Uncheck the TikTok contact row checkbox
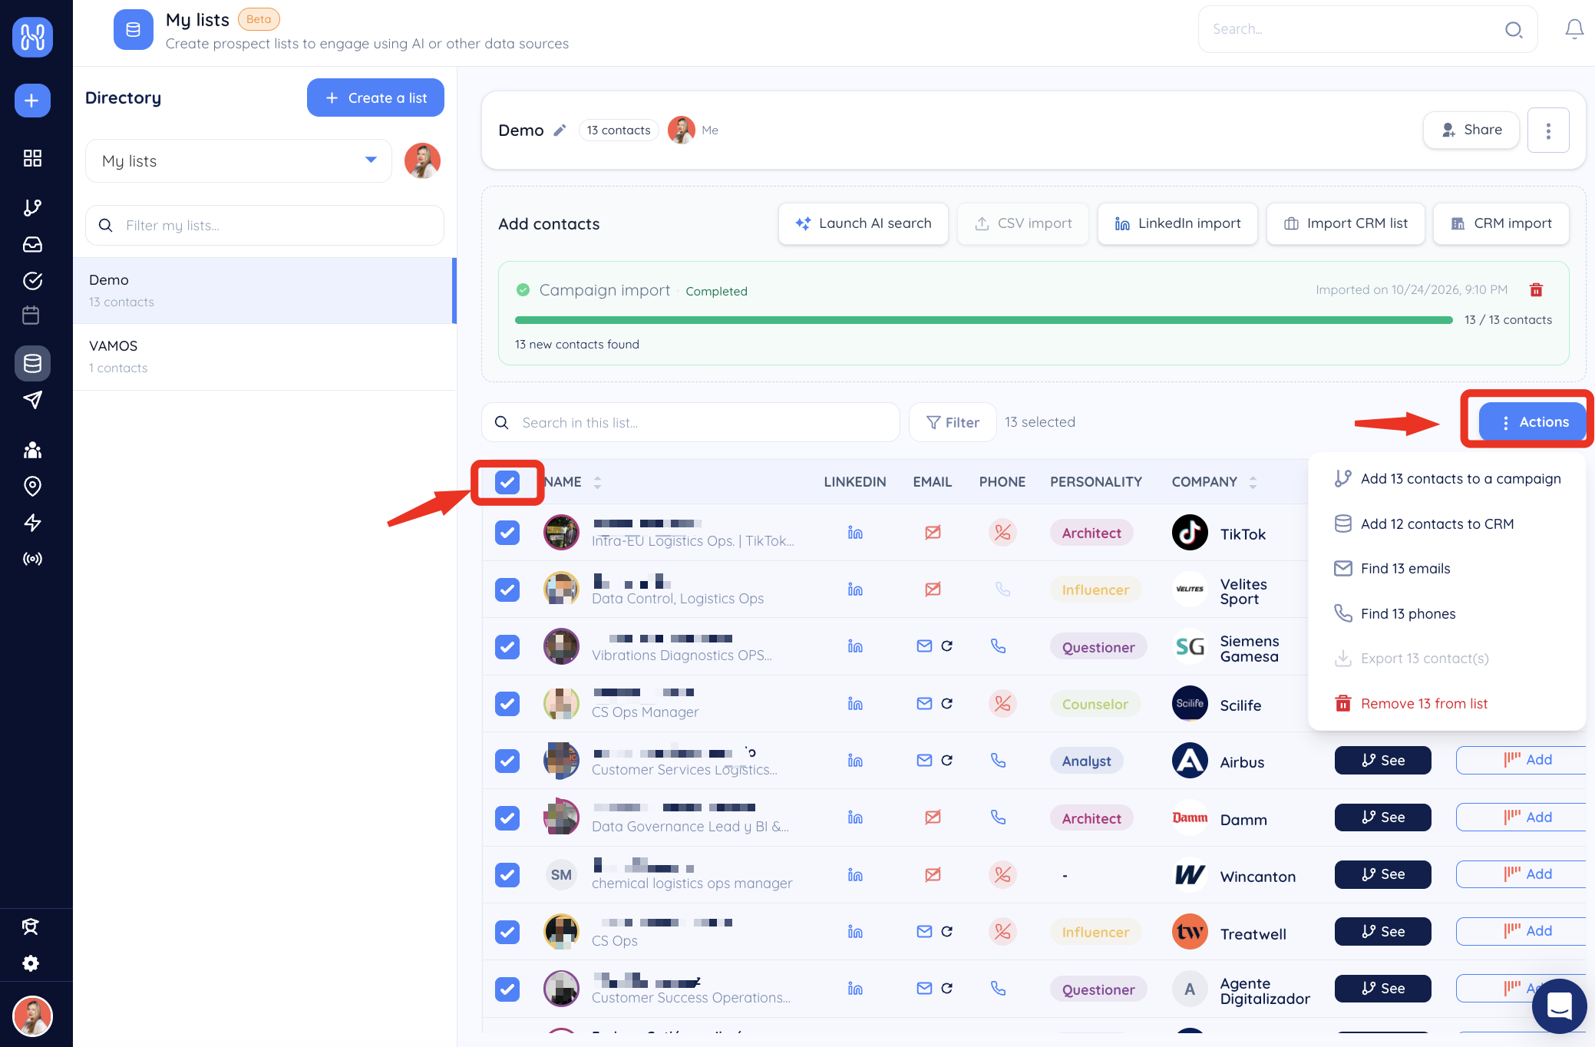Image resolution: width=1595 pixels, height=1047 pixels. (507, 533)
